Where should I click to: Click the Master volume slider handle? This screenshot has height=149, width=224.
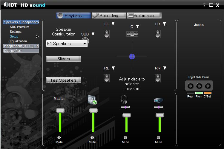coord(60,110)
